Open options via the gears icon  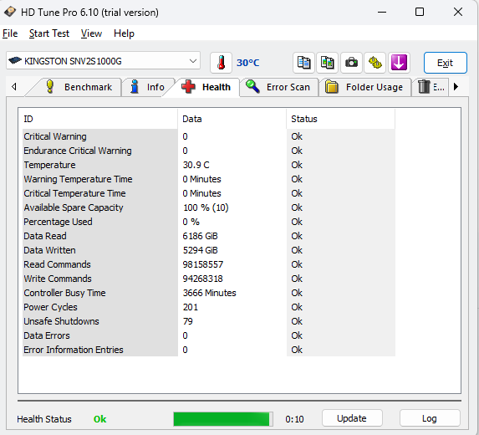click(375, 63)
